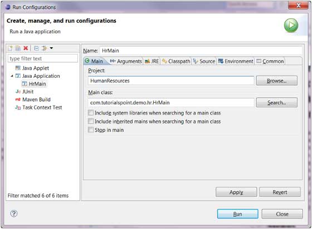
Task: Switch to the Classpath tab
Action: [176, 61]
